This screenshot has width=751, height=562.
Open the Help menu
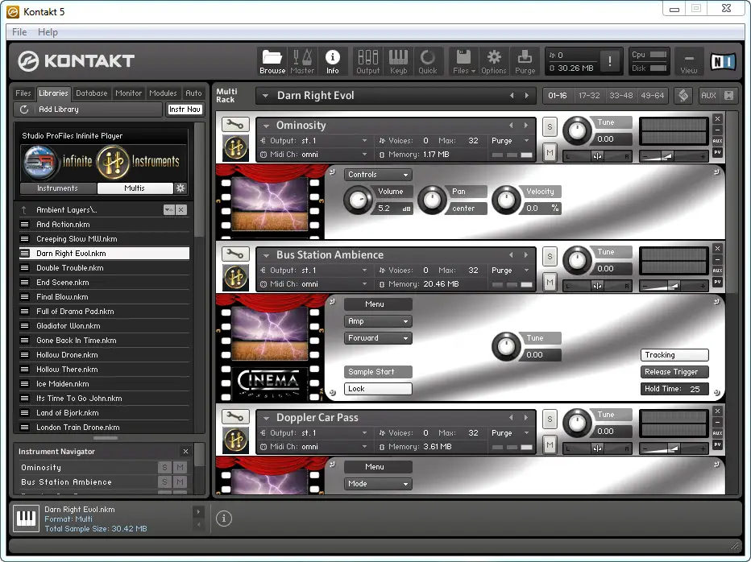pyautogui.click(x=48, y=32)
